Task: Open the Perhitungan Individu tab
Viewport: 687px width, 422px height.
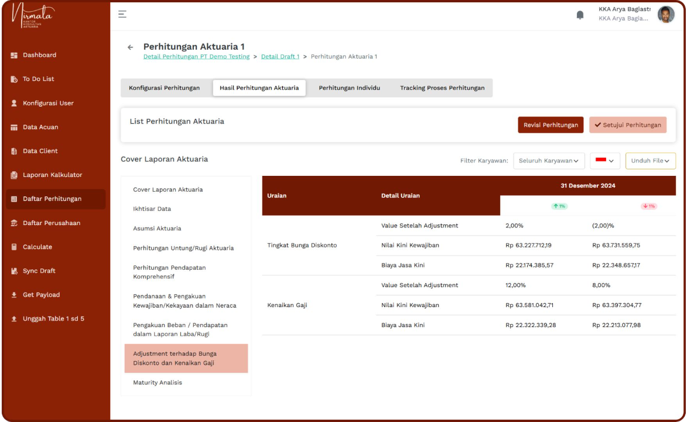Action: [x=349, y=88]
